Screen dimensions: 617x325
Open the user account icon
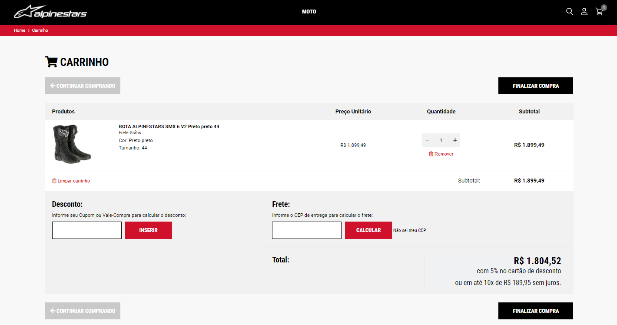(584, 12)
